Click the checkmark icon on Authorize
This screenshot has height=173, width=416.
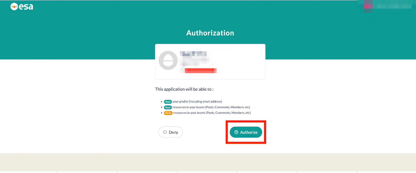click(236, 132)
